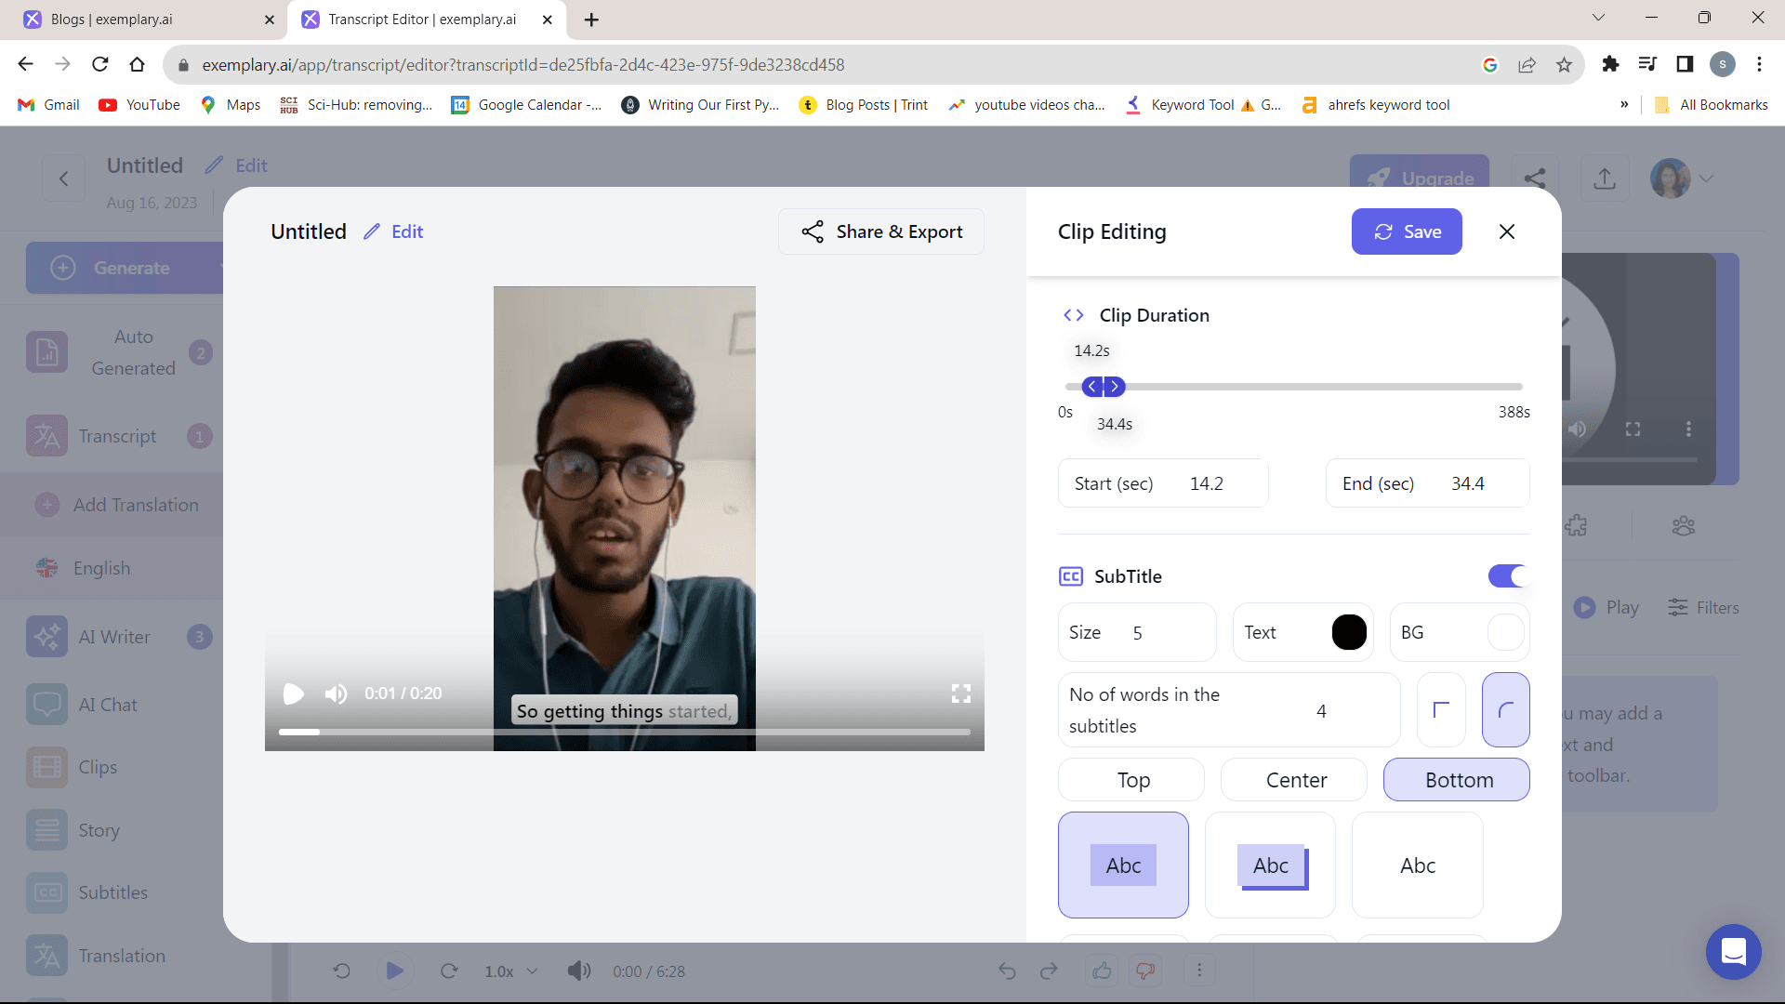Image resolution: width=1785 pixels, height=1004 pixels.
Task: Open the support chat bubble
Action: pos(1733,952)
